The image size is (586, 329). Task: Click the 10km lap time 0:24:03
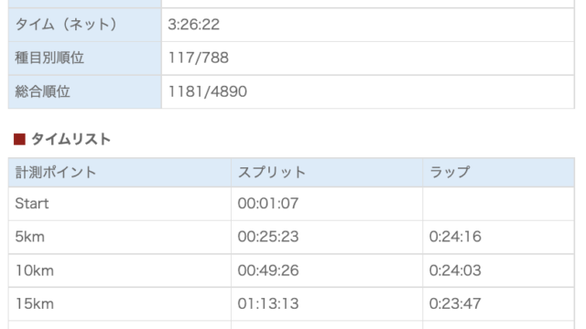coord(455,271)
